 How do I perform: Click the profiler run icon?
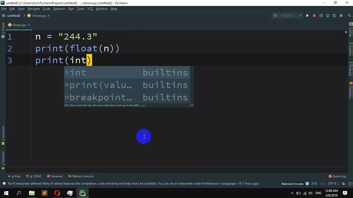(328, 16)
